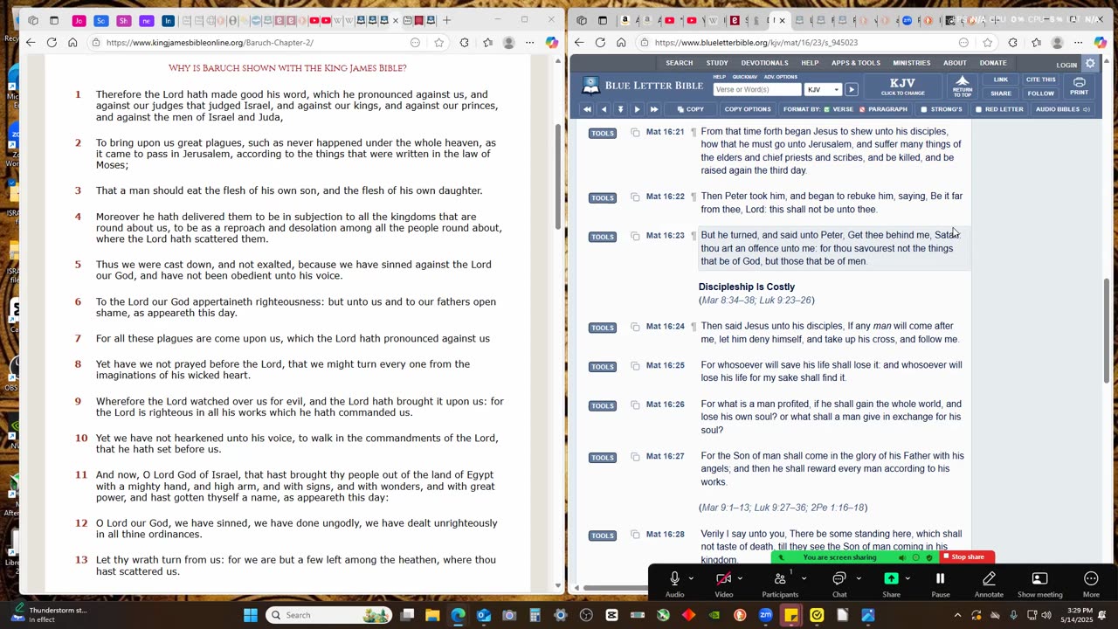The width and height of the screenshot is (1118, 629).
Task: Open cross reference Mar 8:34–38
Action: [728, 300]
